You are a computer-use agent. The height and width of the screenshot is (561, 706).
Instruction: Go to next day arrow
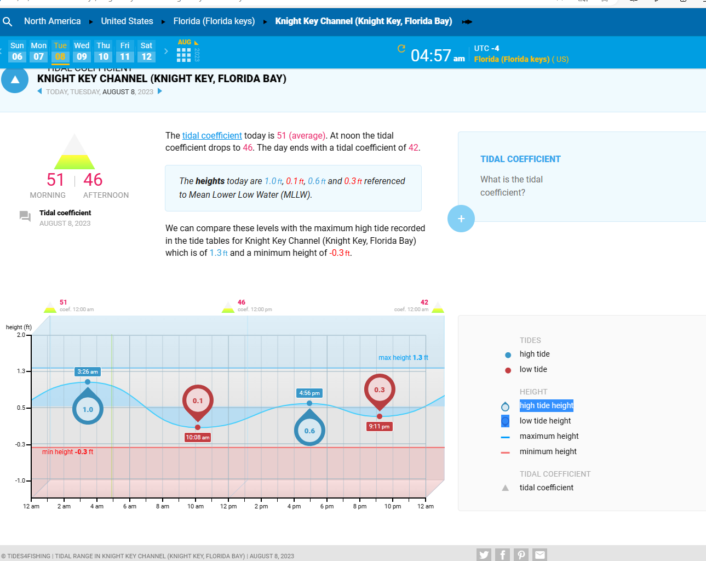click(x=160, y=91)
